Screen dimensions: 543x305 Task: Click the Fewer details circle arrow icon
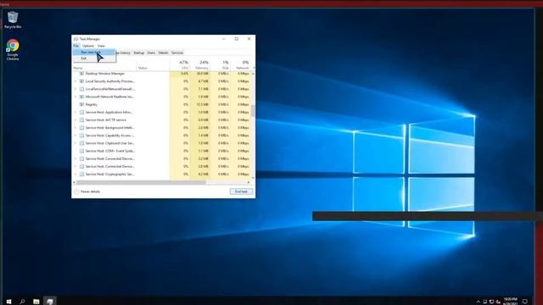[76, 191]
